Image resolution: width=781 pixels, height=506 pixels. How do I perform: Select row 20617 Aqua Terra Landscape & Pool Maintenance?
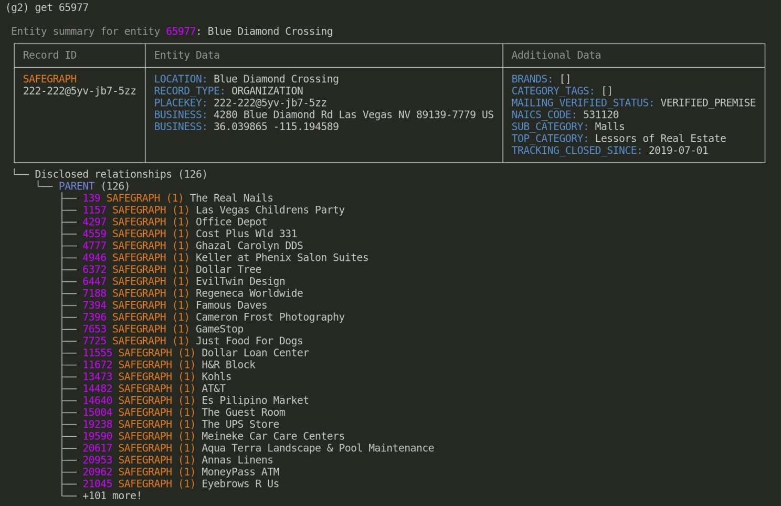258,448
